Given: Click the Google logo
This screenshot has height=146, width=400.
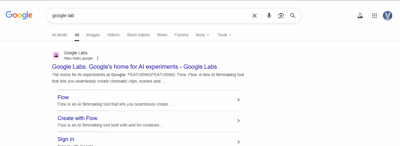Looking at the screenshot, I should (x=19, y=15).
